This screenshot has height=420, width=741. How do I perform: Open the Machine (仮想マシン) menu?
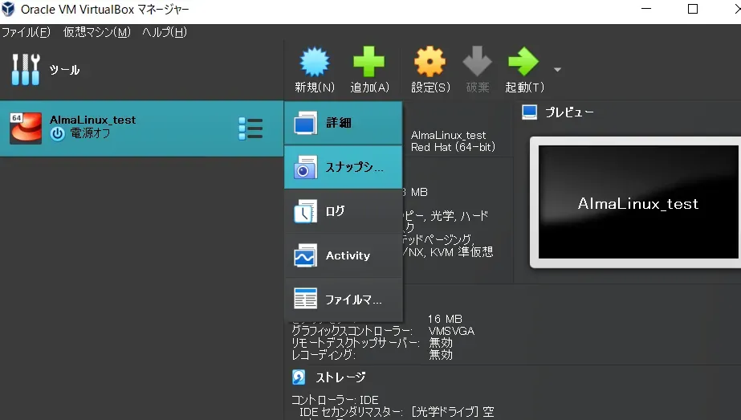click(x=96, y=32)
